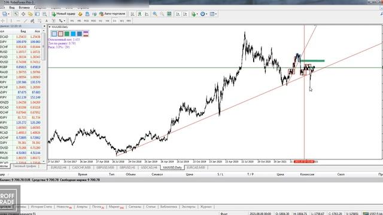Image resolution: width=383 pixels, height=215 pixels.
Task: Switch timeframe to H4
Action: click(108, 21)
